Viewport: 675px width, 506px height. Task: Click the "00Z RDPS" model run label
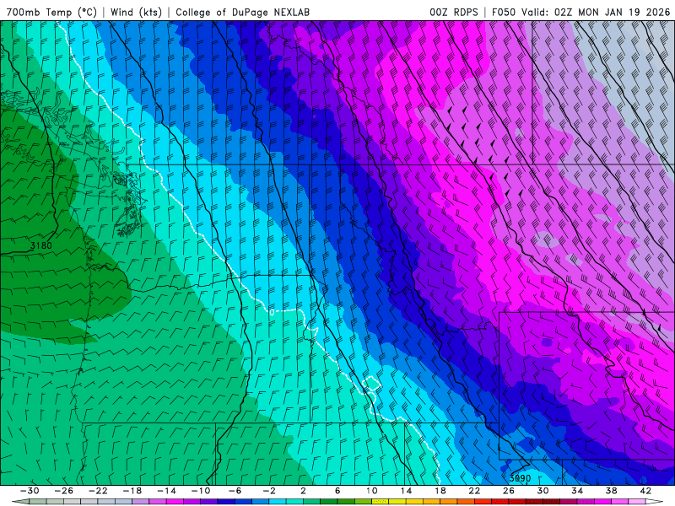[x=454, y=12]
